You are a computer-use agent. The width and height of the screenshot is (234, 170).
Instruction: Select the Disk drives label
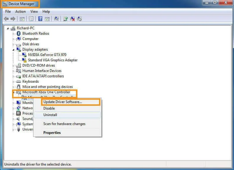(x=31, y=44)
